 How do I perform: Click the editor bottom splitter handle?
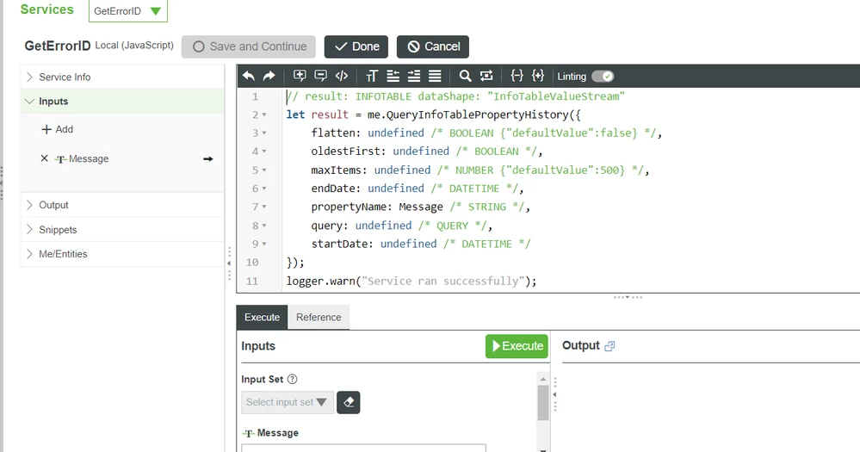pos(628,297)
